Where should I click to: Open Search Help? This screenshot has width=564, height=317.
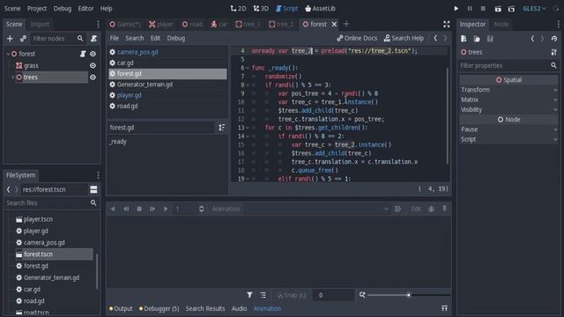(404, 38)
